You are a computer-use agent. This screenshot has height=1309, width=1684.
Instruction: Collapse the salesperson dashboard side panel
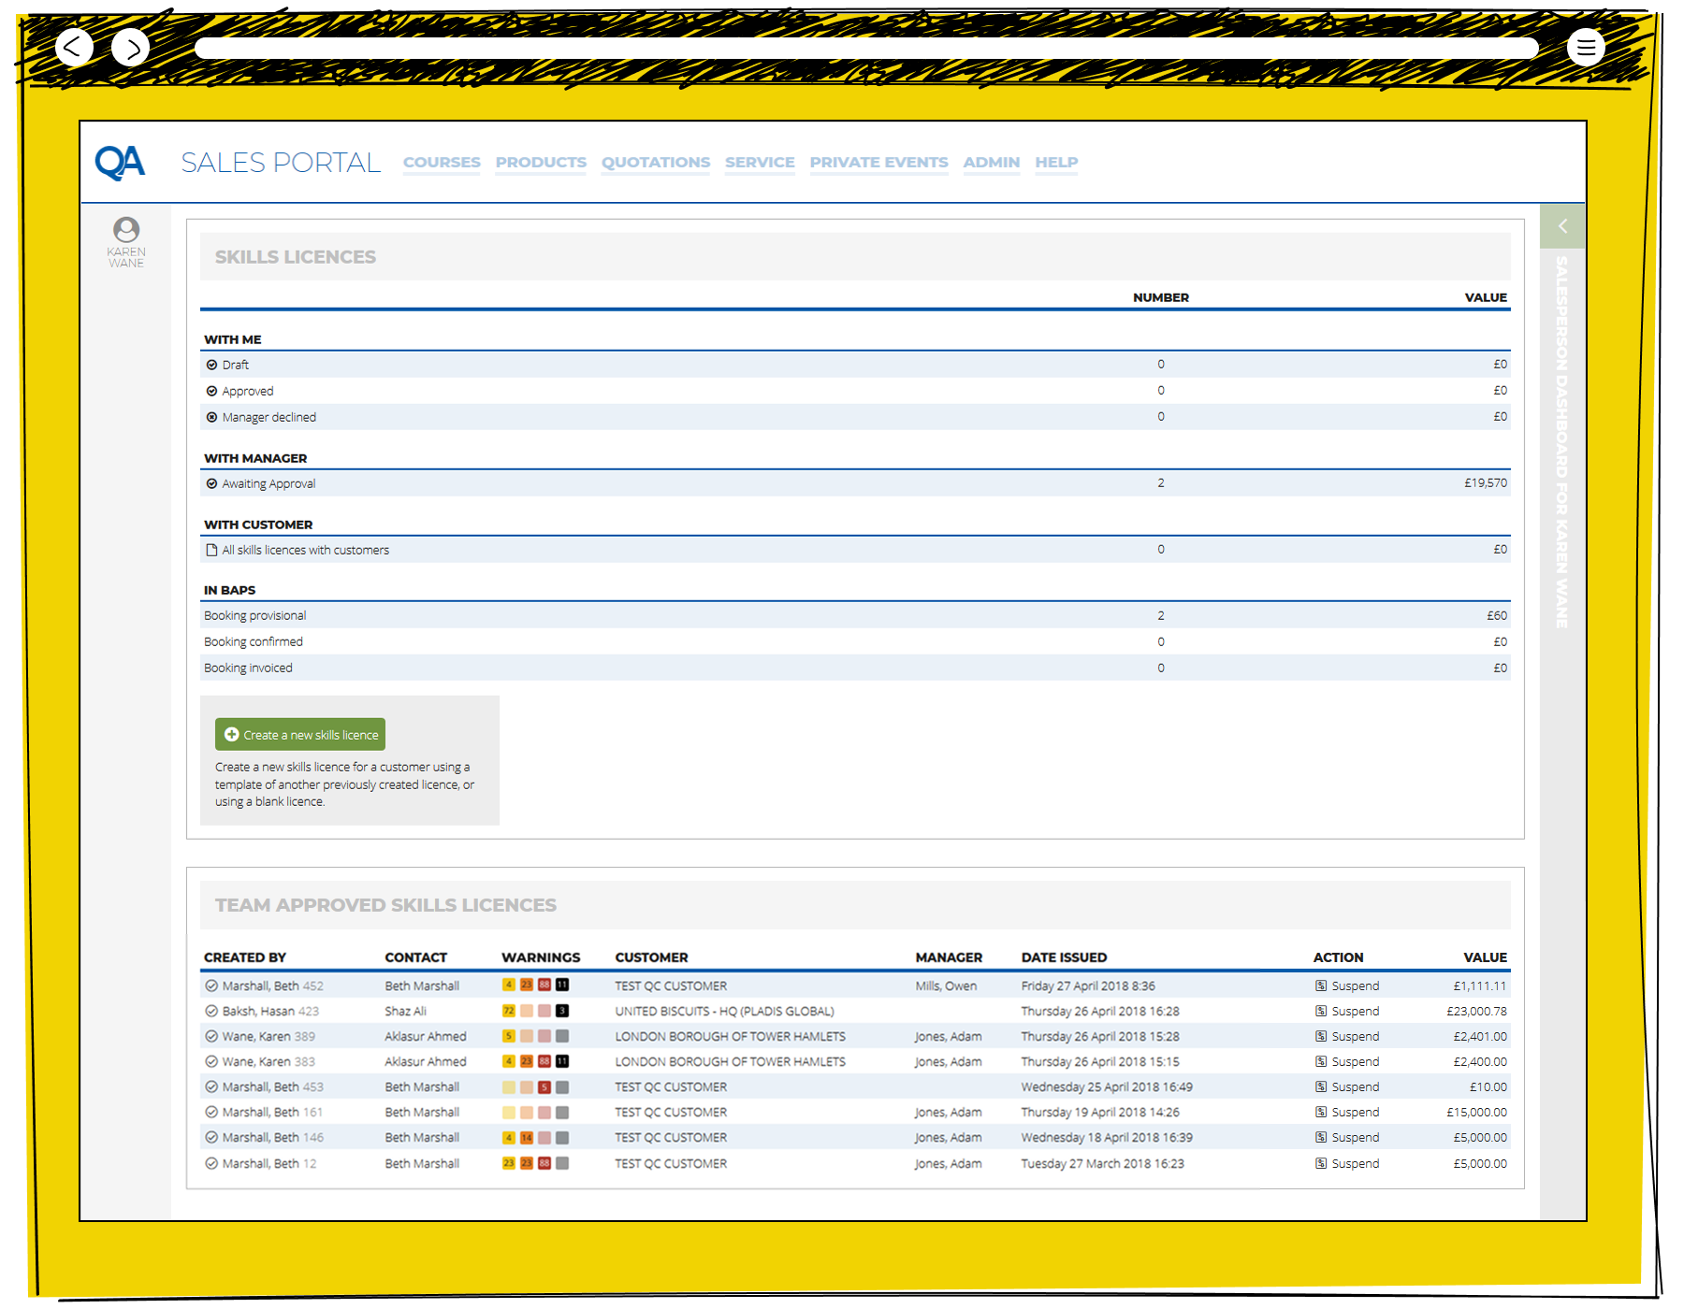point(1561,226)
